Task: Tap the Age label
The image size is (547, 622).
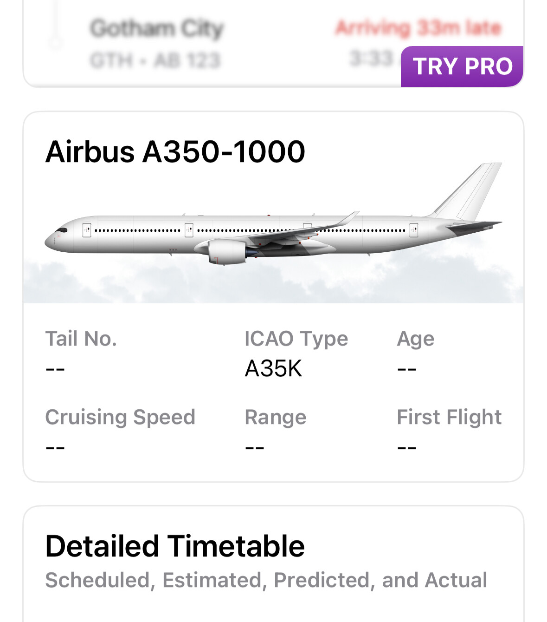Action: [x=415, y=339]
